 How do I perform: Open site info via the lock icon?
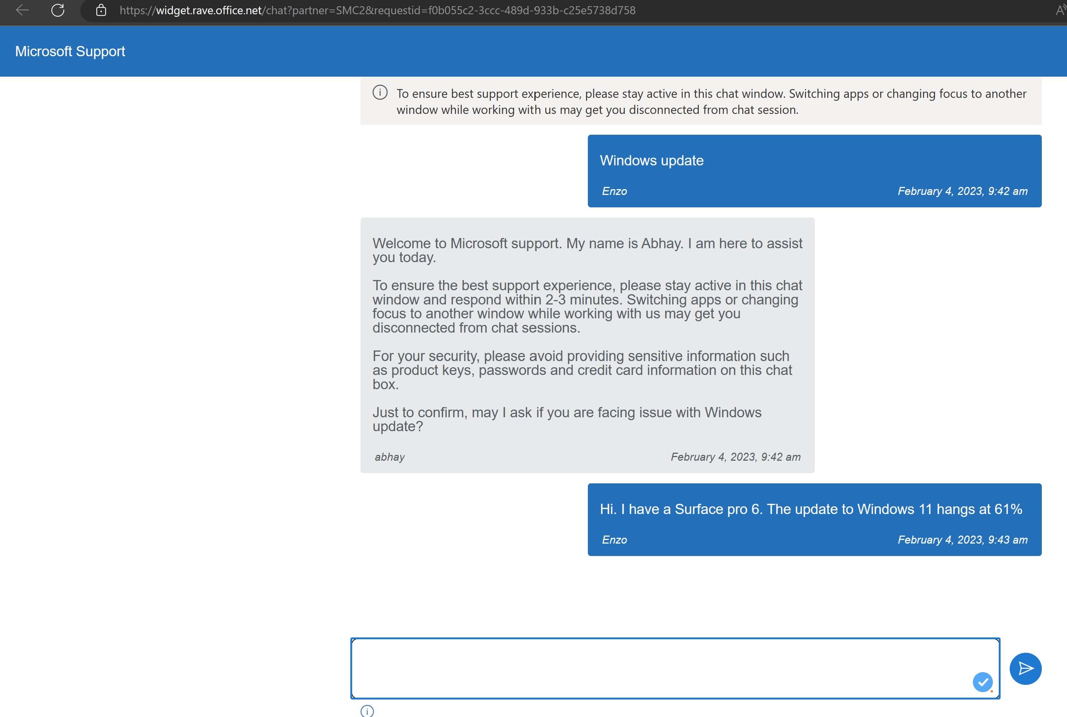tap(101, 10)
